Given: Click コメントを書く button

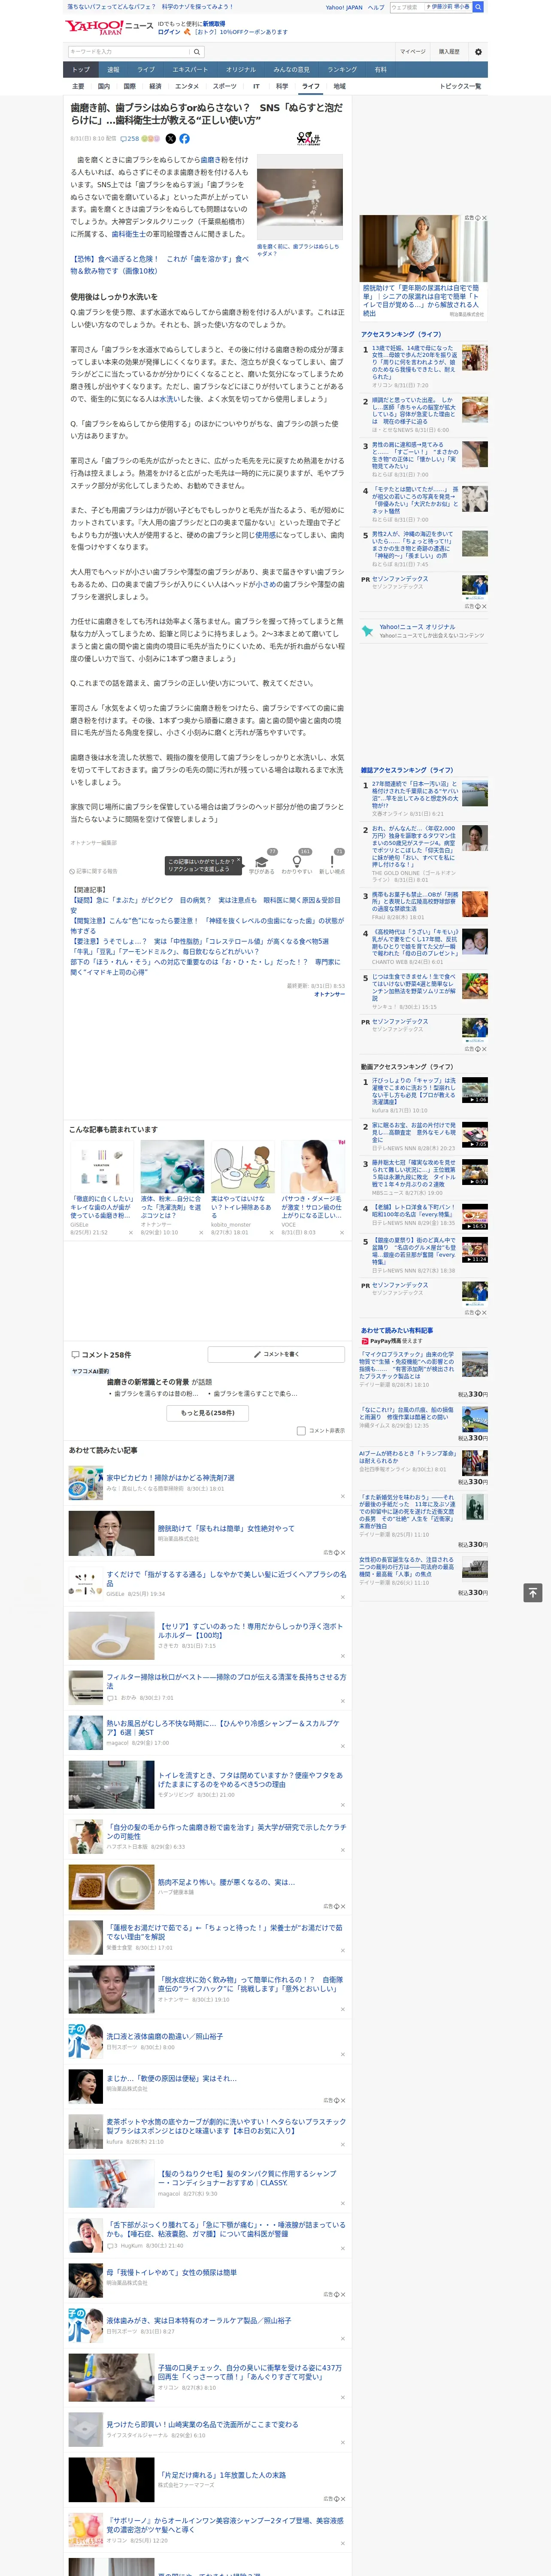Looking at the screenshot, I should coord(276,1354).
